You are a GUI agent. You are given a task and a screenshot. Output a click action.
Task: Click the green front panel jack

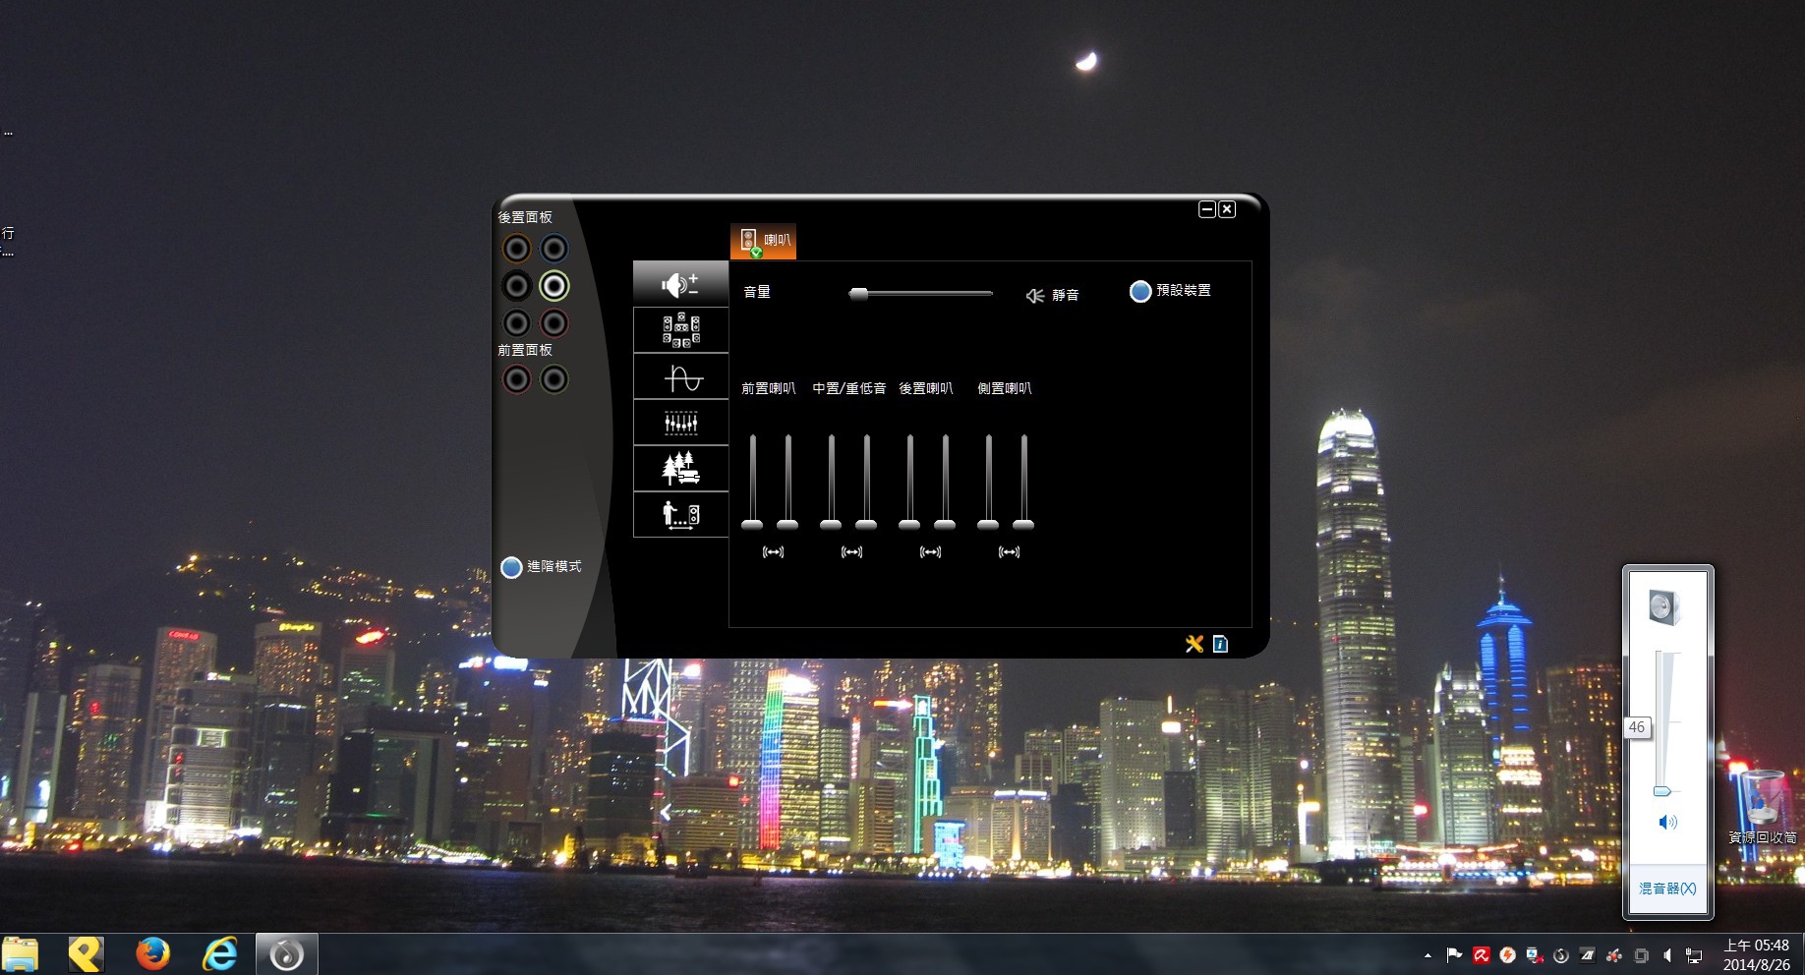tap(554, 379)
